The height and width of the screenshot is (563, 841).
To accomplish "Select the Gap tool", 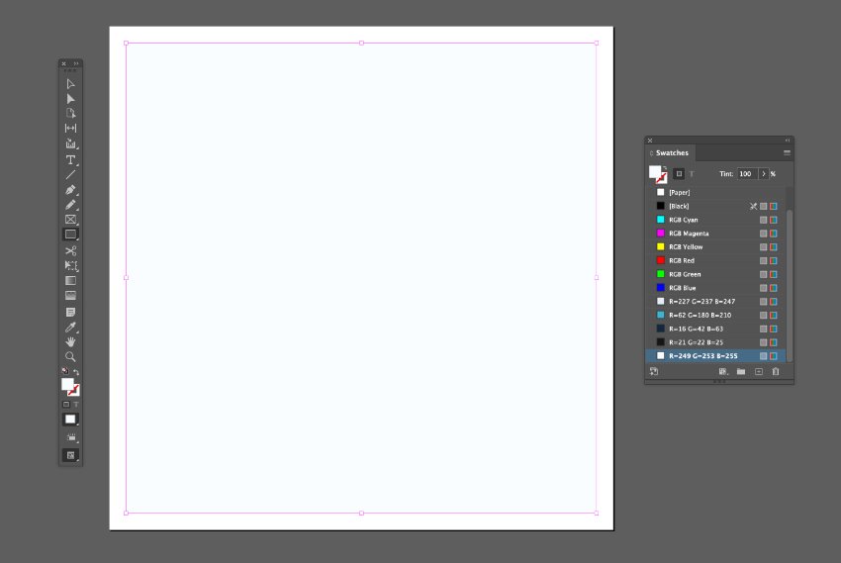I will pos(70,129).
